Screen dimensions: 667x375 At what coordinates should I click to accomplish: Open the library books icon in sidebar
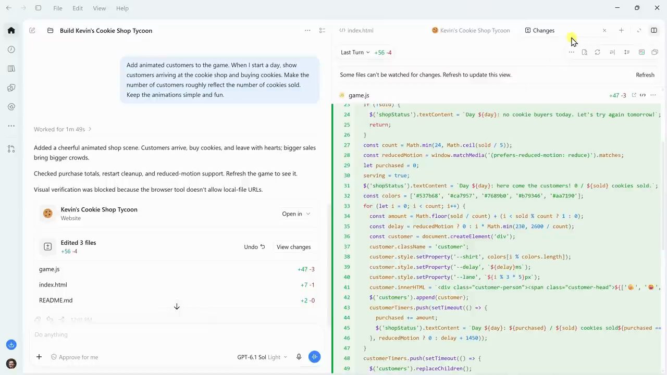(x=11, y=69)
